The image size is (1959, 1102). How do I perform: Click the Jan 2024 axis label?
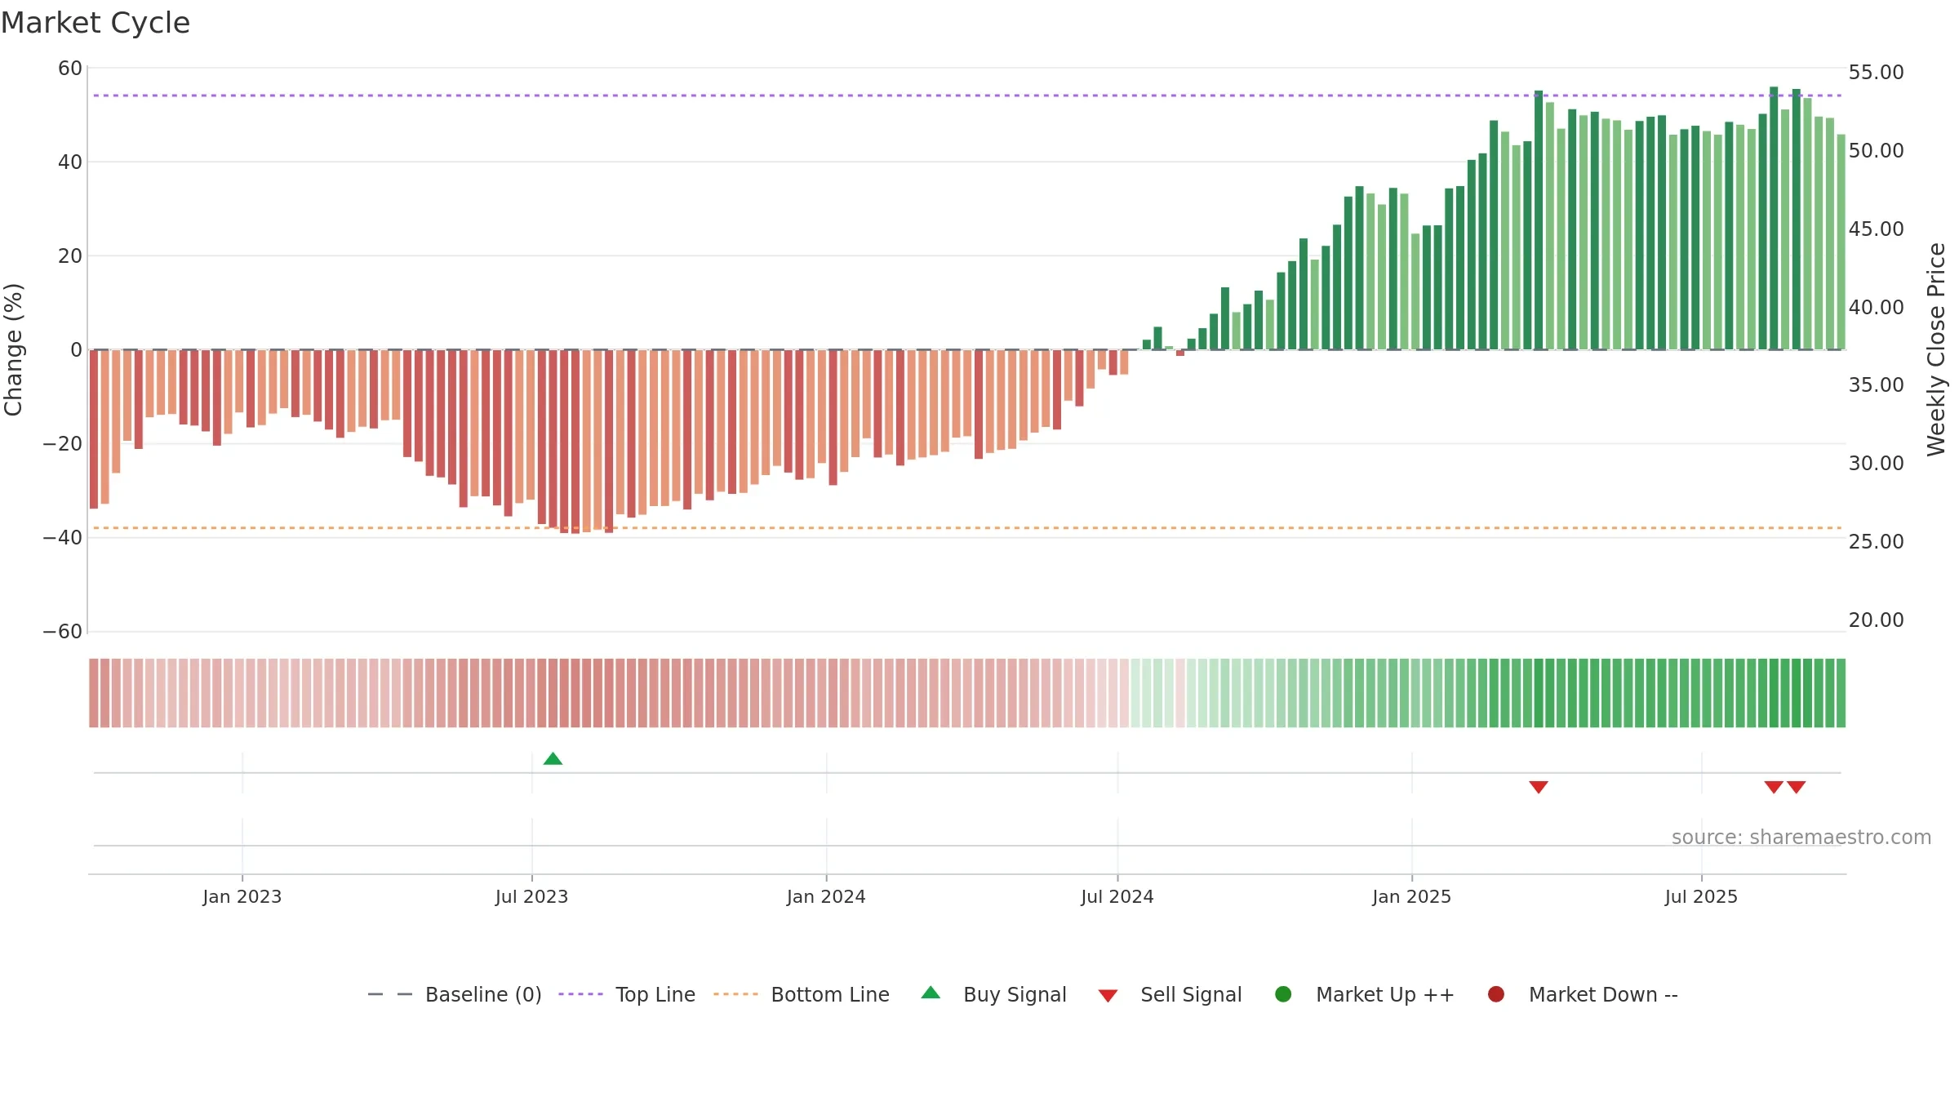(826, 896)
